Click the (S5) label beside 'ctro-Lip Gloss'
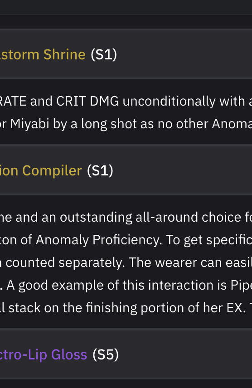This screenshot has width=252, height=388. [106, 354]
